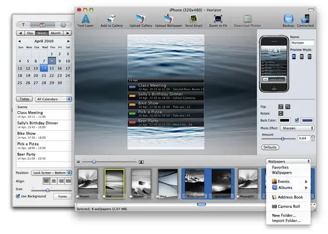The height and width of the screenshot is (234, 328).
Task: Switch calendar to Day view
Action: click(30, 33)
